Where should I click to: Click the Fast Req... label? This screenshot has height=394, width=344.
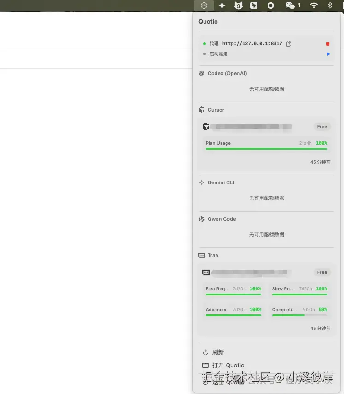tap(217, 289)
